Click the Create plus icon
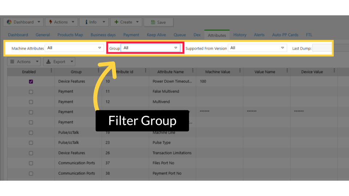 (116, 22)
